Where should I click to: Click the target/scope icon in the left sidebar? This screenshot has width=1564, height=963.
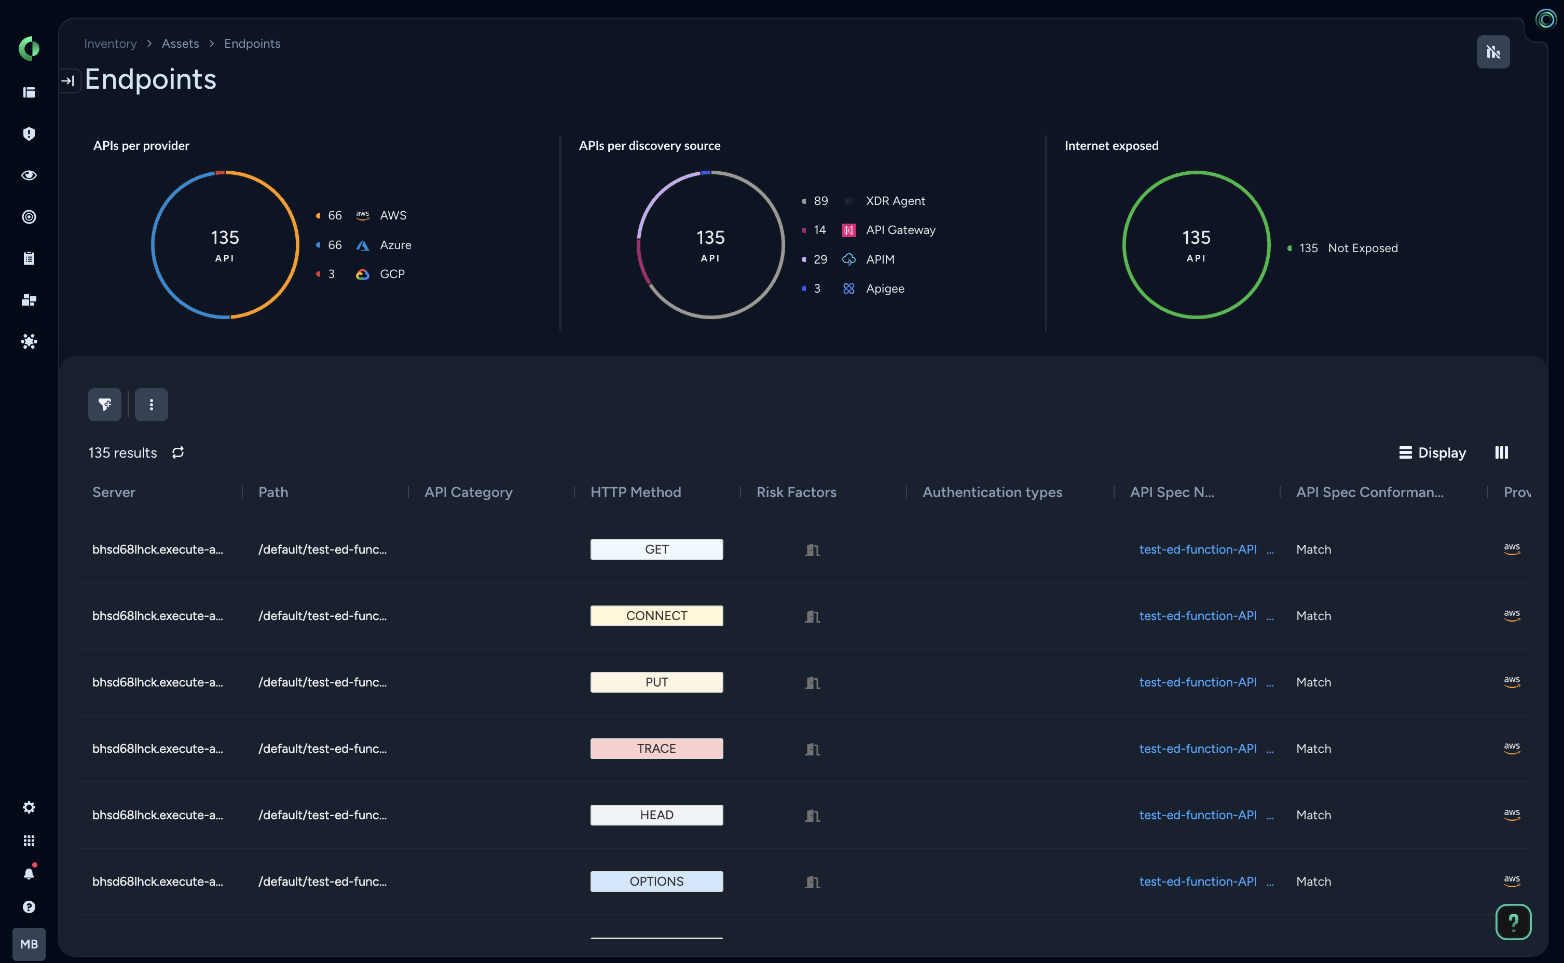point(29,216)
